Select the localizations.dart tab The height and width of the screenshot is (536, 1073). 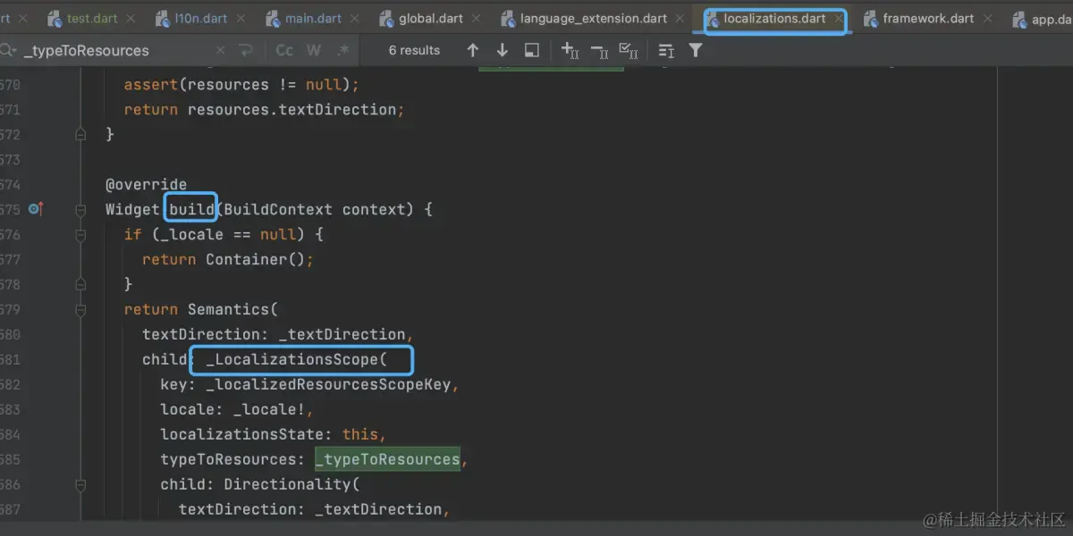point(774,18)
